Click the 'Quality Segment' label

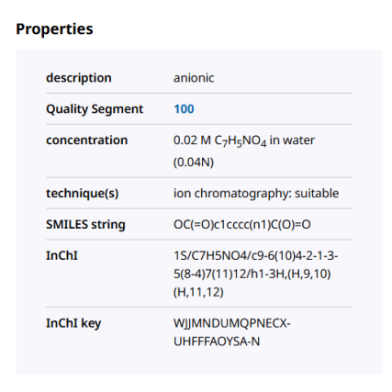point(95,109)
